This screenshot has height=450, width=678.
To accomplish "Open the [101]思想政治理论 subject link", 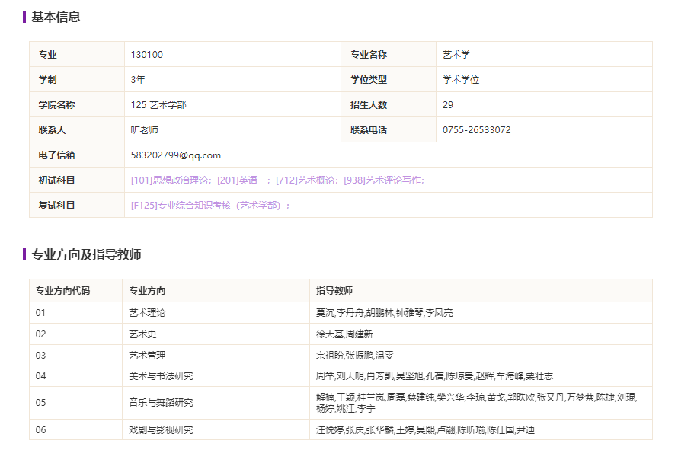I will tap(172, 180).
